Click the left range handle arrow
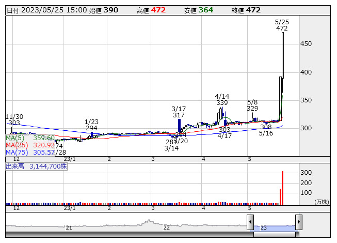Image resolution: width=337 pixels, height=243 pixels. pyautogui.click(x=250, y=222)
